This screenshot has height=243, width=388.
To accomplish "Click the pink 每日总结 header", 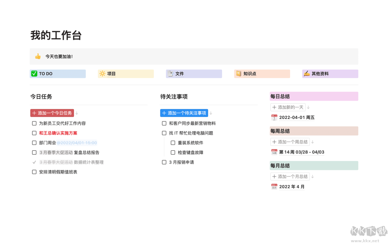I will 314,96.
